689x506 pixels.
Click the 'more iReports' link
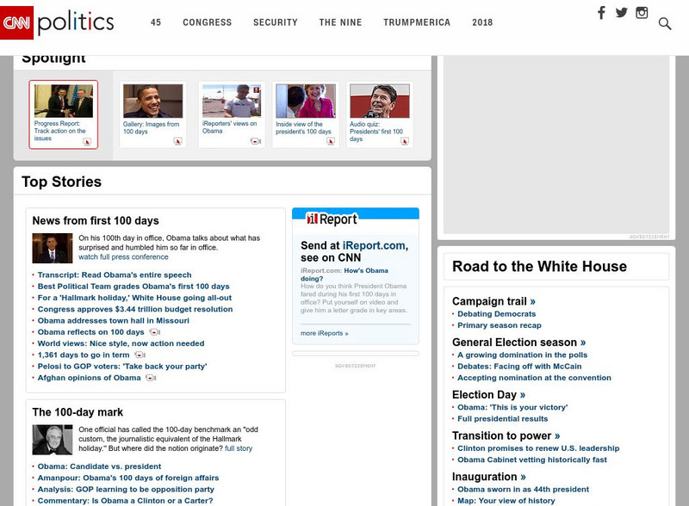[324, 331]
